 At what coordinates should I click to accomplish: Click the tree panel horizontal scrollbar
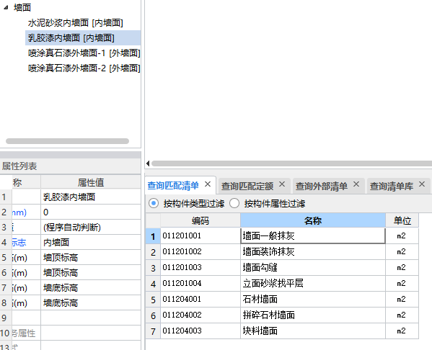[67, 141]
